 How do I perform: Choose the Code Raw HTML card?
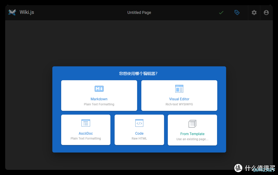(139, 130)
